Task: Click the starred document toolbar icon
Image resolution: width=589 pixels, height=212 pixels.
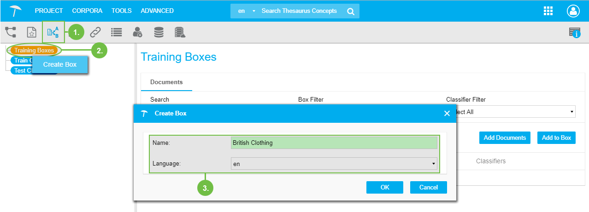Action: pos(31,32)
